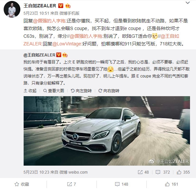Viewport: 196px width, 189px height.
Task: Open comments icon showing 372
Action: pos(163,172)
